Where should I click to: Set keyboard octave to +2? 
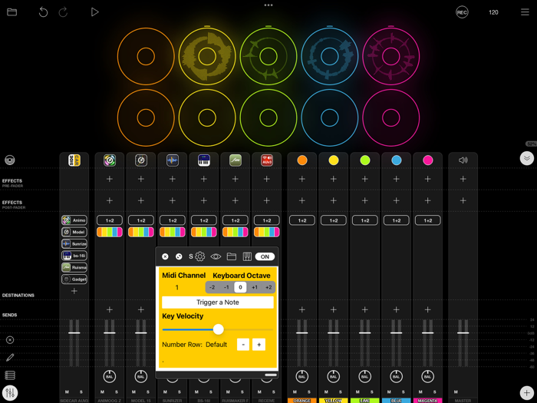click(268, 287)
